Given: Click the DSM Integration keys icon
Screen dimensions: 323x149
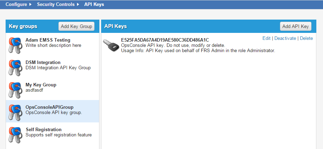Looking at the screenshot, I should pos(15,67).
